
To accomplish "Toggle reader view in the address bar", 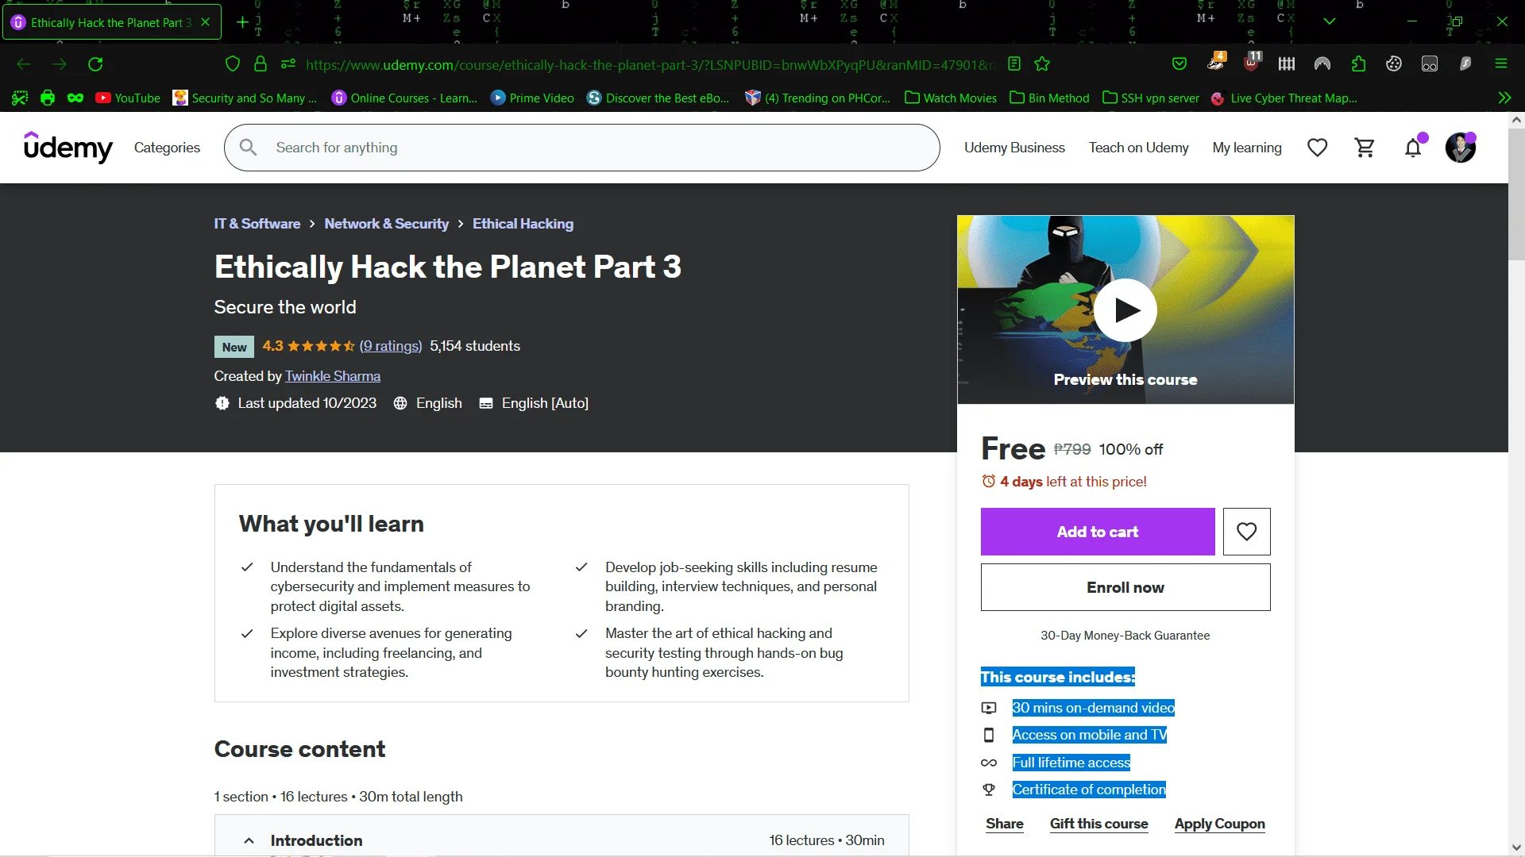I will pyautogui.click(x=1014, y=64).
